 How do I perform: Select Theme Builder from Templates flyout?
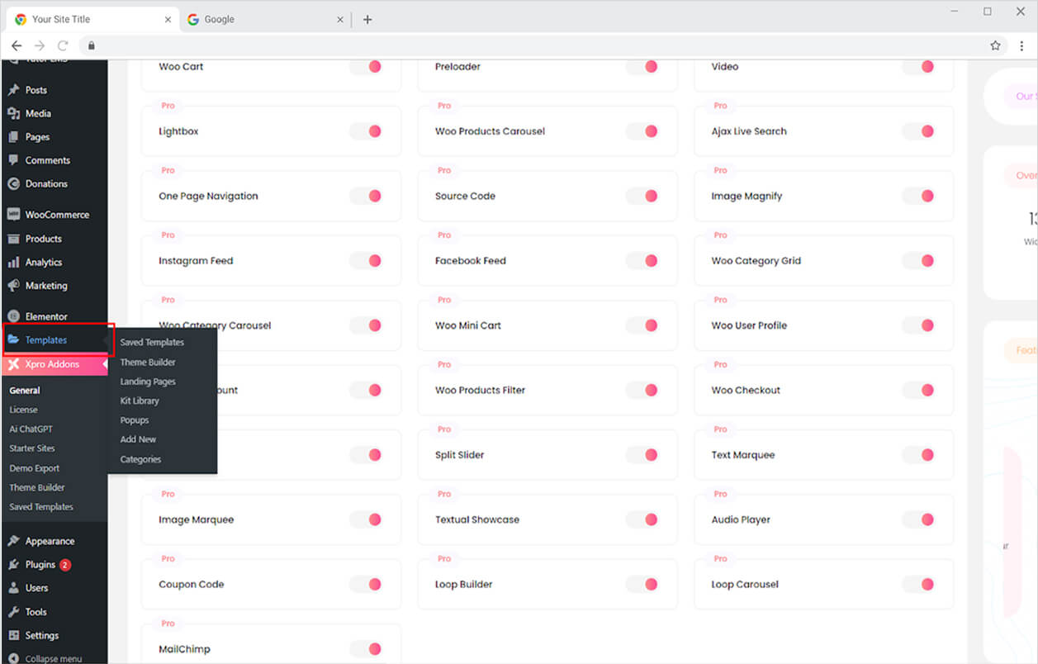(148, 363)
